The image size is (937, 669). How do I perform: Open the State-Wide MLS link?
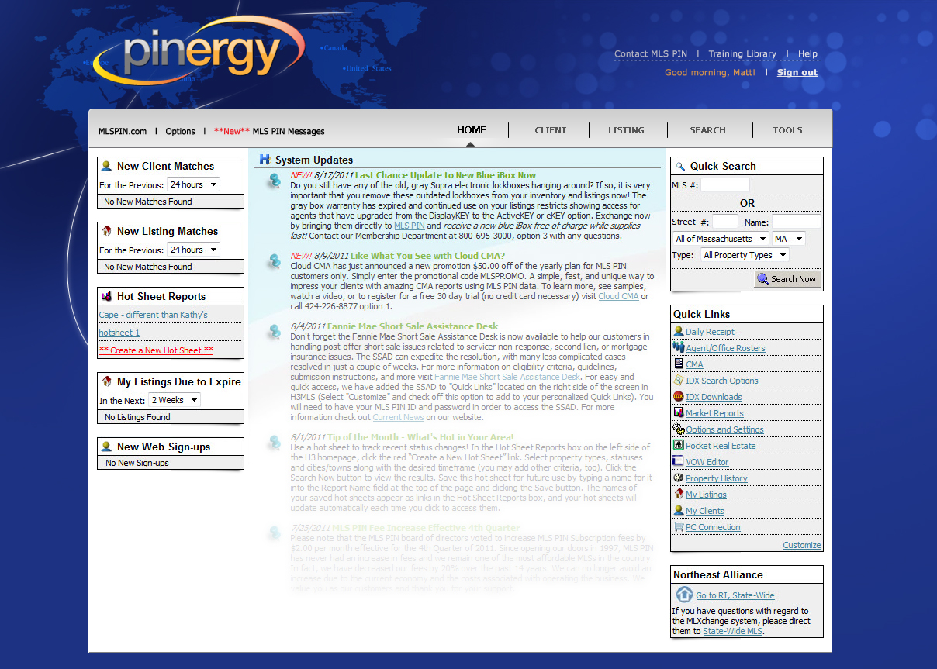(x=733, y=631)
